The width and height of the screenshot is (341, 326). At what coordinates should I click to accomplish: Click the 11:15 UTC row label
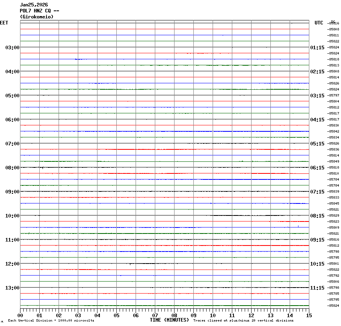coord(317,288)
